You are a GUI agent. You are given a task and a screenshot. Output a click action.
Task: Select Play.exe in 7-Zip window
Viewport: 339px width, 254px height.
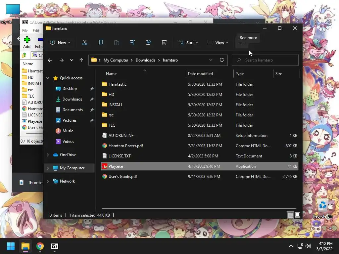coord(32,121)
